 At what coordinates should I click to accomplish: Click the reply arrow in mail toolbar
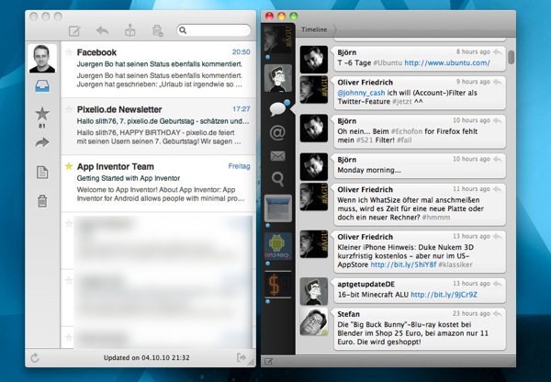pos(103,30)
